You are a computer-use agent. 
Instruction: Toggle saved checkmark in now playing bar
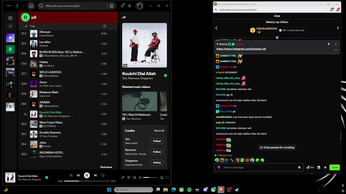pyautogui.click(x=47, y=177)
